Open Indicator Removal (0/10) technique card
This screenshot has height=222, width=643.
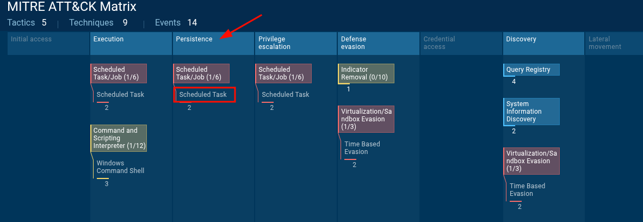(366, 73)
